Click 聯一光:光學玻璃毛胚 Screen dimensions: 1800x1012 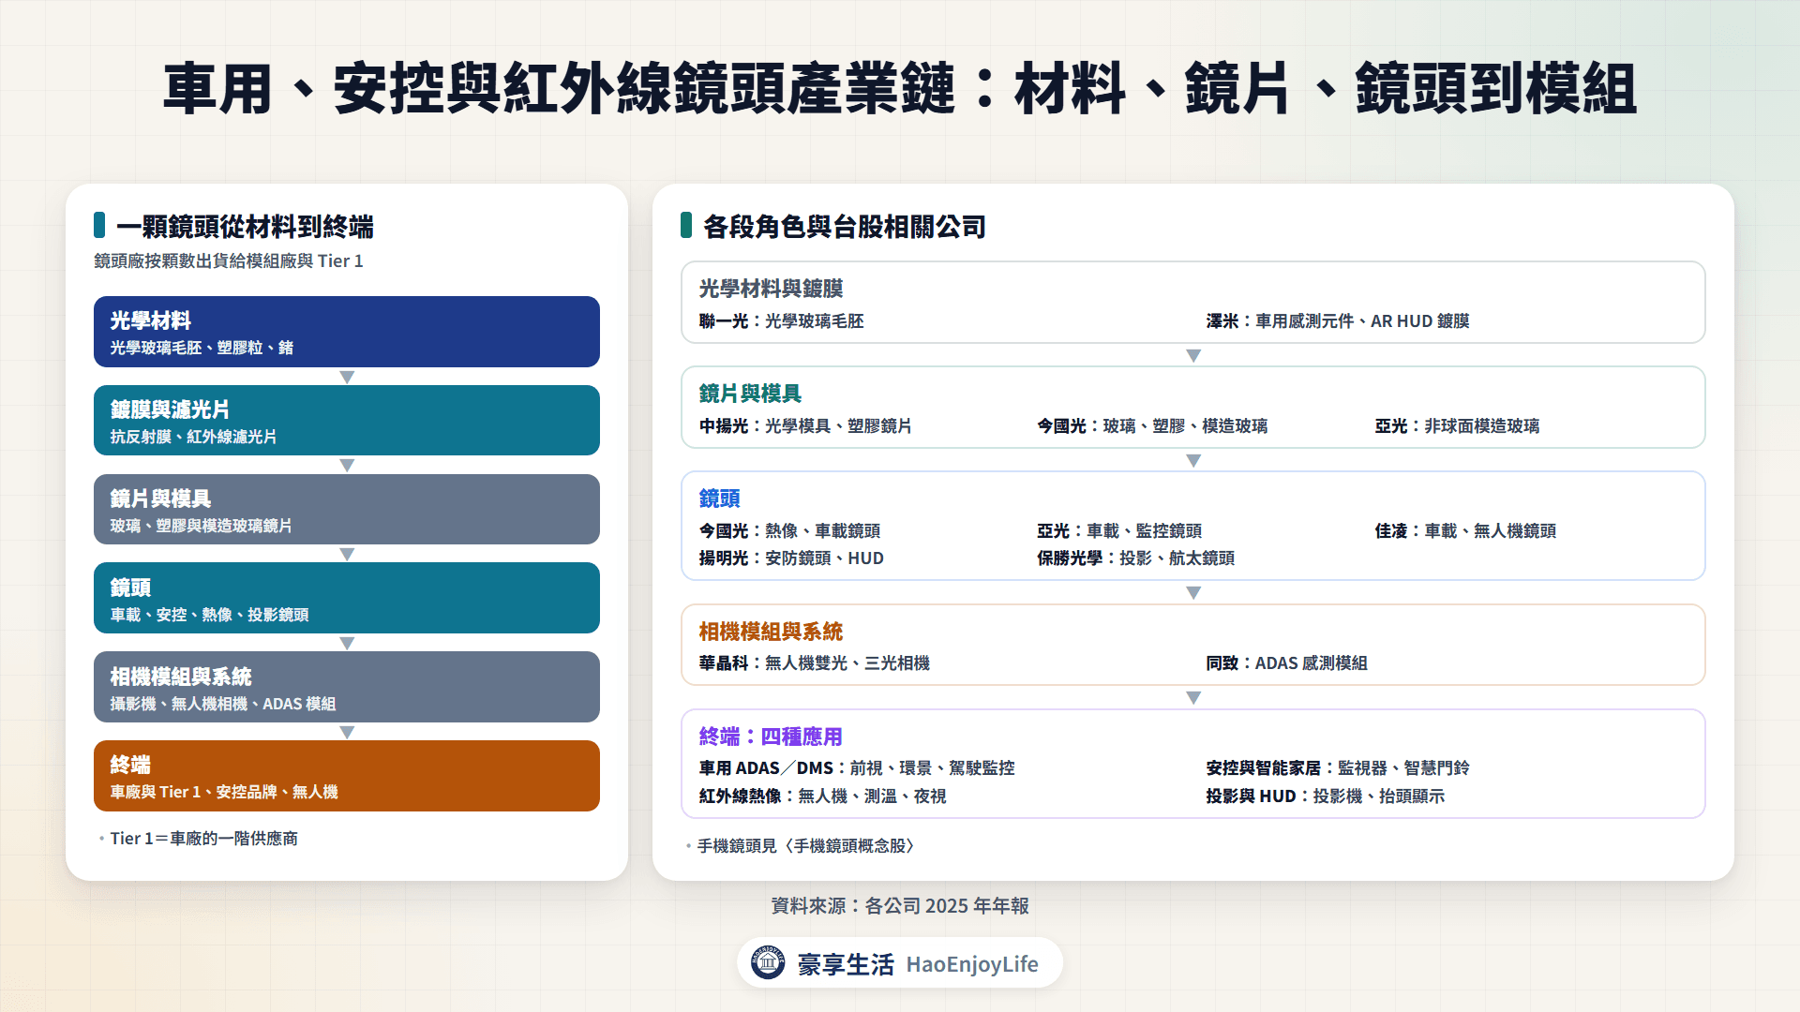point(781,321)
